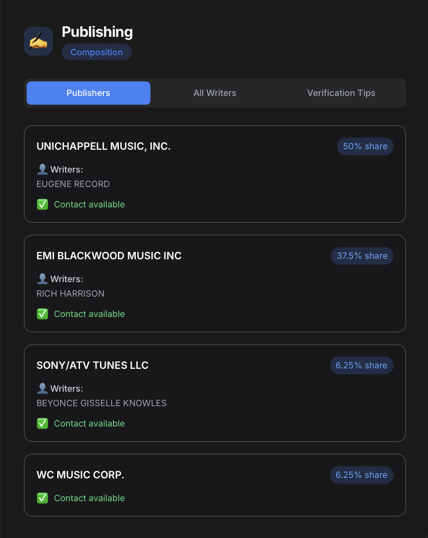Click the writer icon above RICH HARRISON
428x538 pixels.
[42, 279]
